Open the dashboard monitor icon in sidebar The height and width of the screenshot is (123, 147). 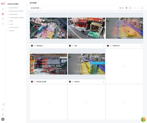[3, 9]
